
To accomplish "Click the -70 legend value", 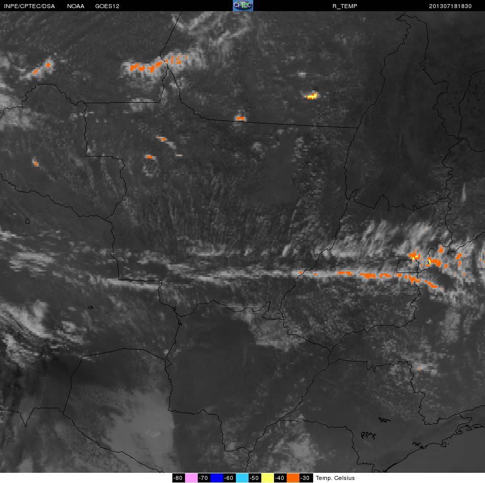I will (204, 478).
